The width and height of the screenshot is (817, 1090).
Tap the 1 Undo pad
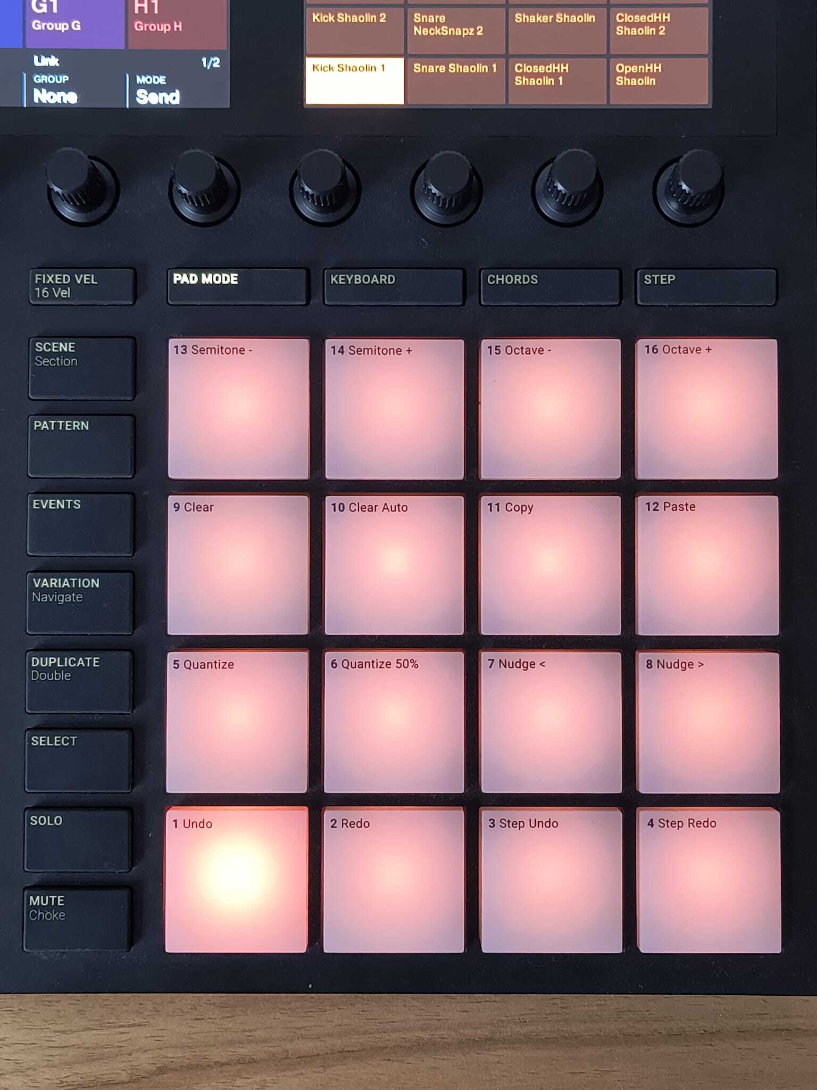[237, 880]
